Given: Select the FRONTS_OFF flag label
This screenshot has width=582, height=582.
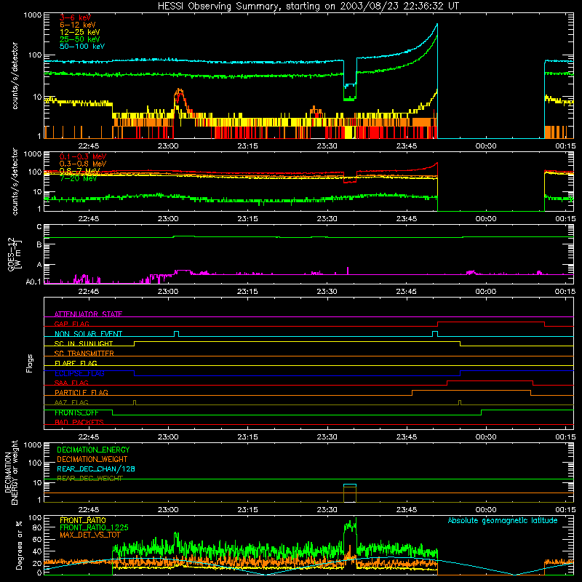Looking at the screenshot, I should coord(76,412).
